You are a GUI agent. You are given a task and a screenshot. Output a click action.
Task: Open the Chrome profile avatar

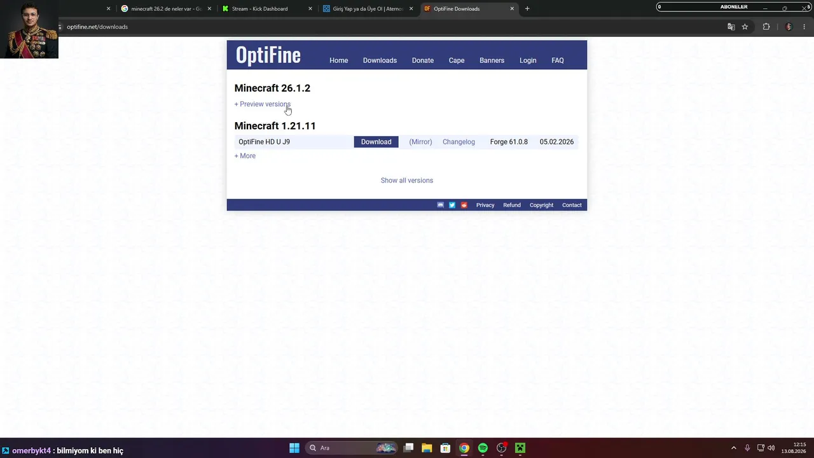[789, 27]
